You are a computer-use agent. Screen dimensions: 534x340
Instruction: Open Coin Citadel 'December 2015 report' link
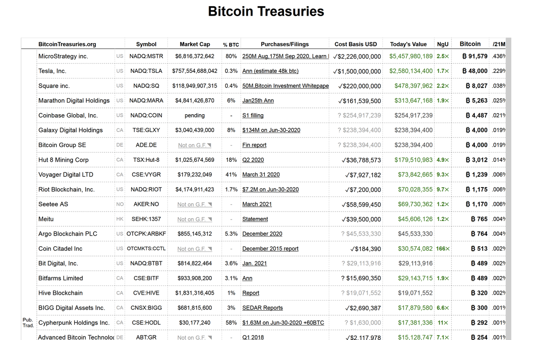tap(270, 249)
